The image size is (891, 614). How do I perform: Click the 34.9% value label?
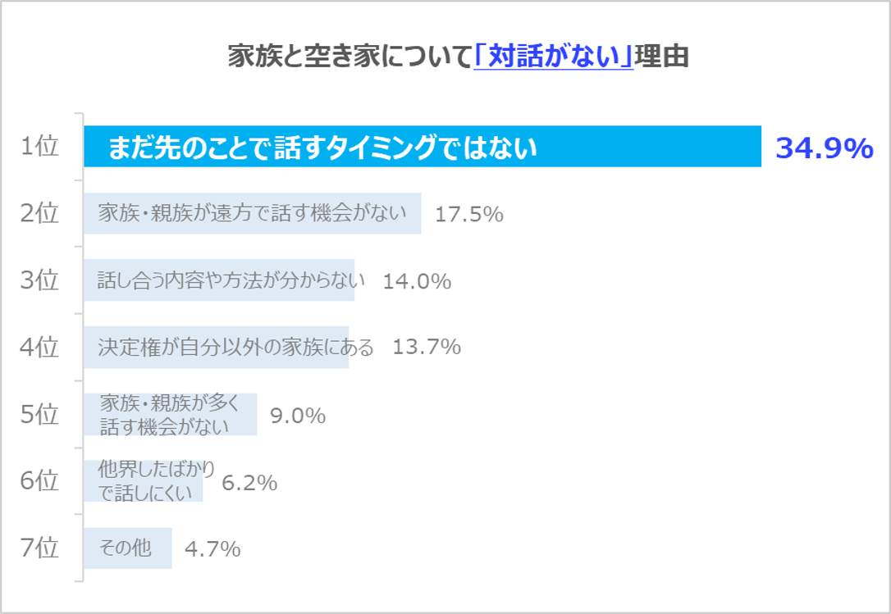pos(824,148)
